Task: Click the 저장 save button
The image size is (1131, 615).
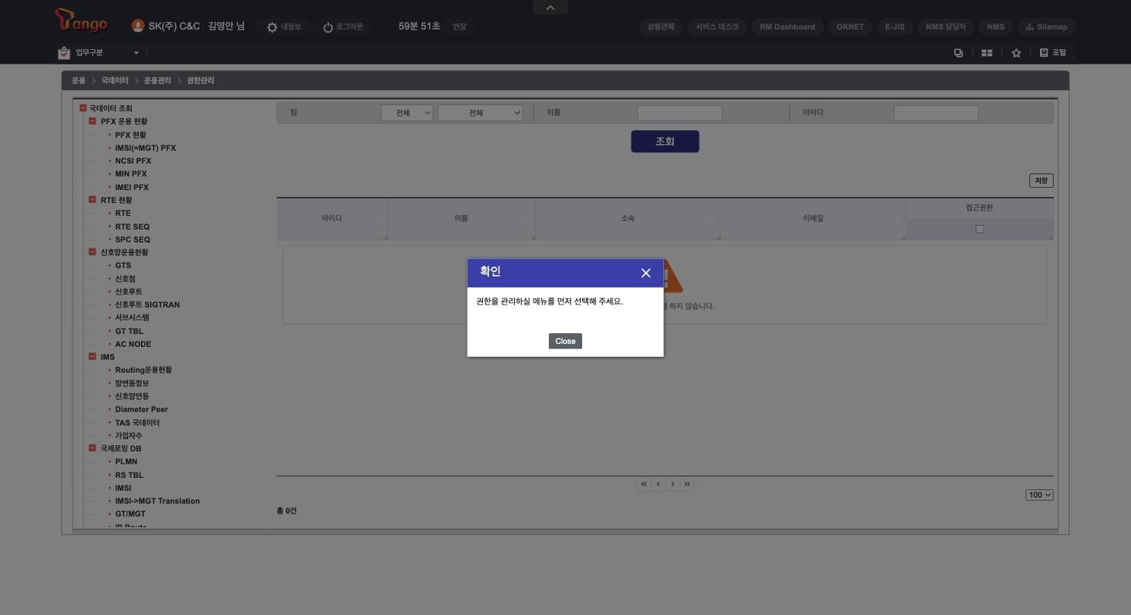Action: tap(1042, 181)
